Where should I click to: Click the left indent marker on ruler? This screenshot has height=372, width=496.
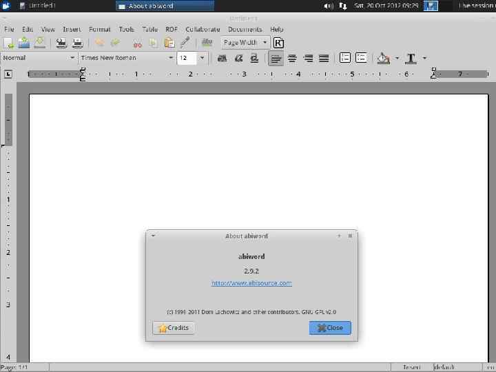tap(83, 74)
